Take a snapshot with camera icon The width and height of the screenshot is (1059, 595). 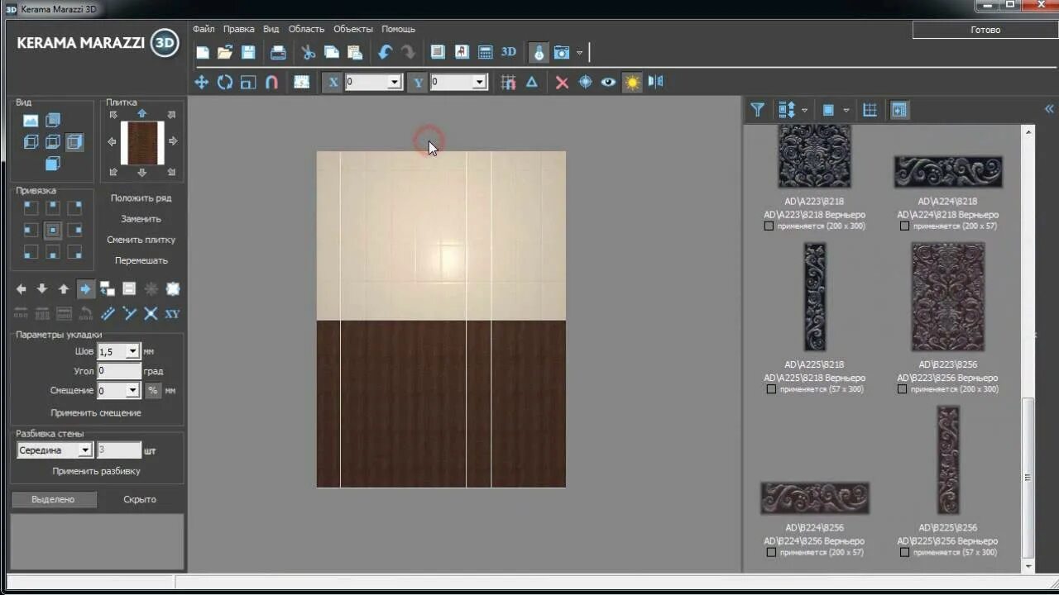(x=562, y=52)
